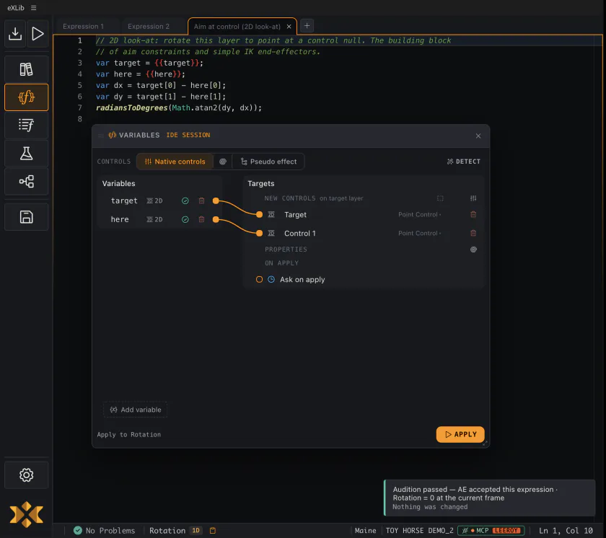Click the orange APPLY button
Screen dimensions: 606x538
pos(460,434)
